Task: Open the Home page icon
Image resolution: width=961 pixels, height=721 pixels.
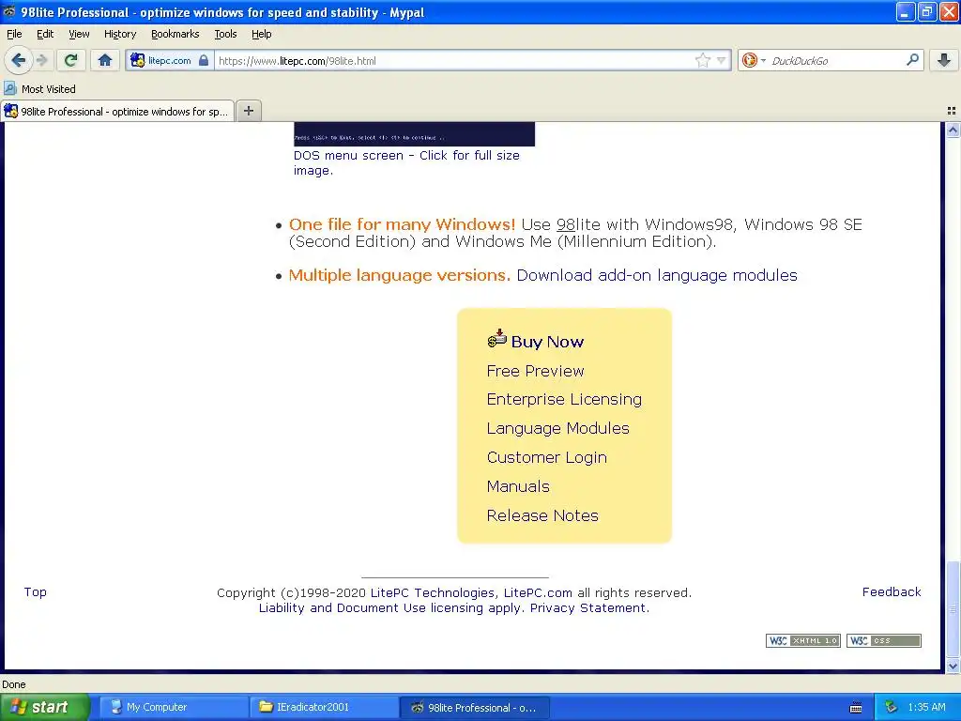Action: coord(105,60)
